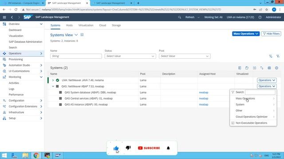
Task: Expand the LMA NetWeaver JAVA row
Action: point(53,80)
